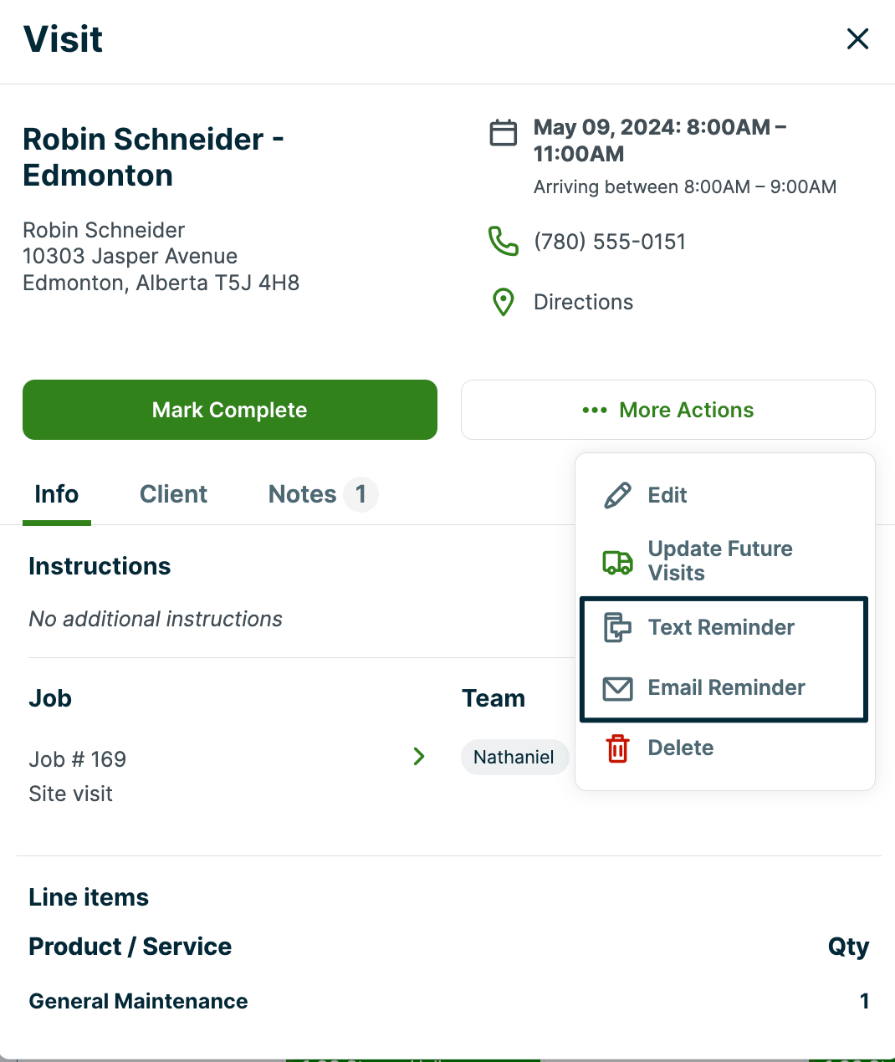Close the Visit panel with X
The width and height of the screenshot is (895, 1062).
[857, 38]
